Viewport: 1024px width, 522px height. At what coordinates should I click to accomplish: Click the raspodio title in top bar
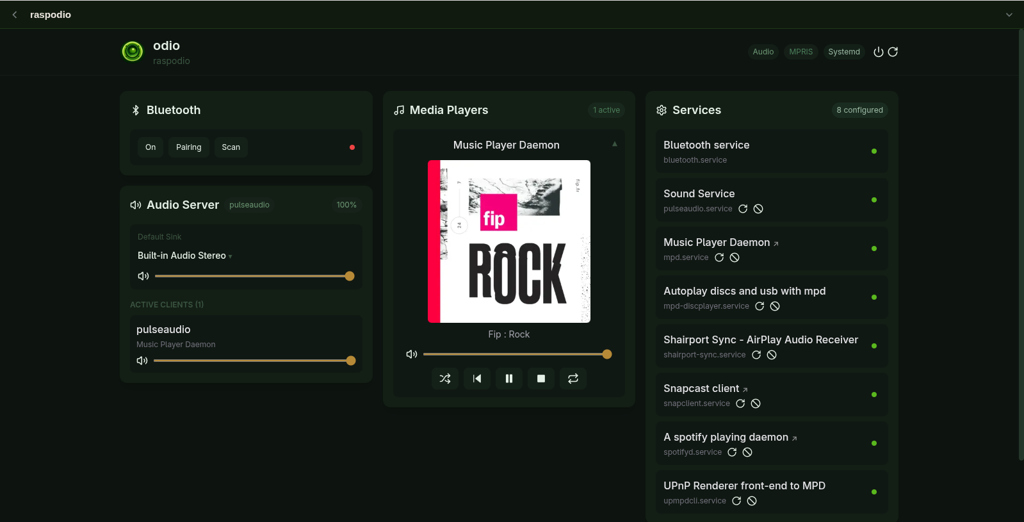(x=51, y=15)
